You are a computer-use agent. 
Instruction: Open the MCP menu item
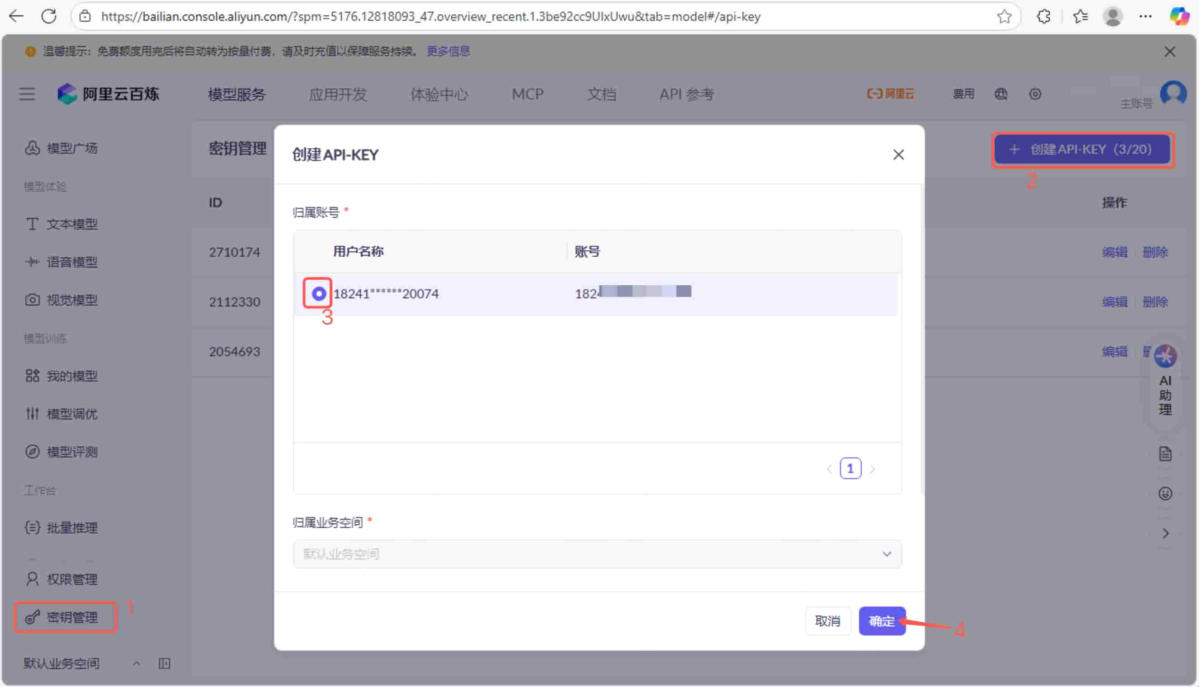pyautogui.click(x=527, y=94)
